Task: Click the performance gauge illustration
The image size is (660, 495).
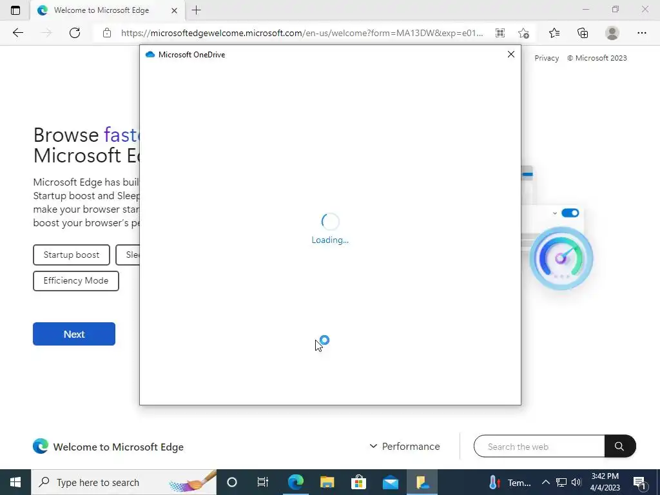Action: 561,258
